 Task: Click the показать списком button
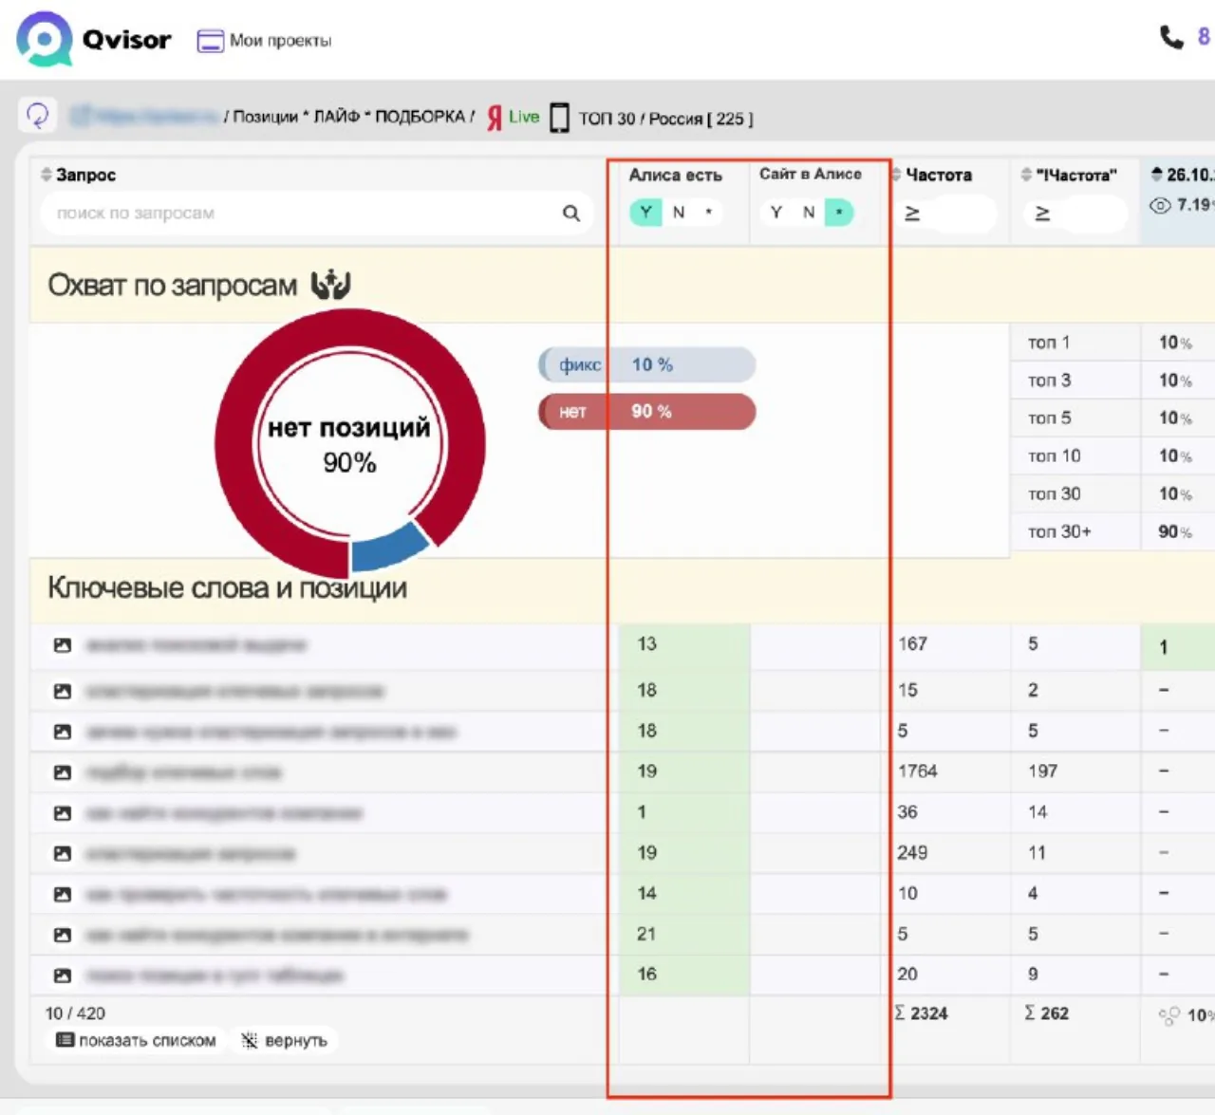[x=137, y=1041]
